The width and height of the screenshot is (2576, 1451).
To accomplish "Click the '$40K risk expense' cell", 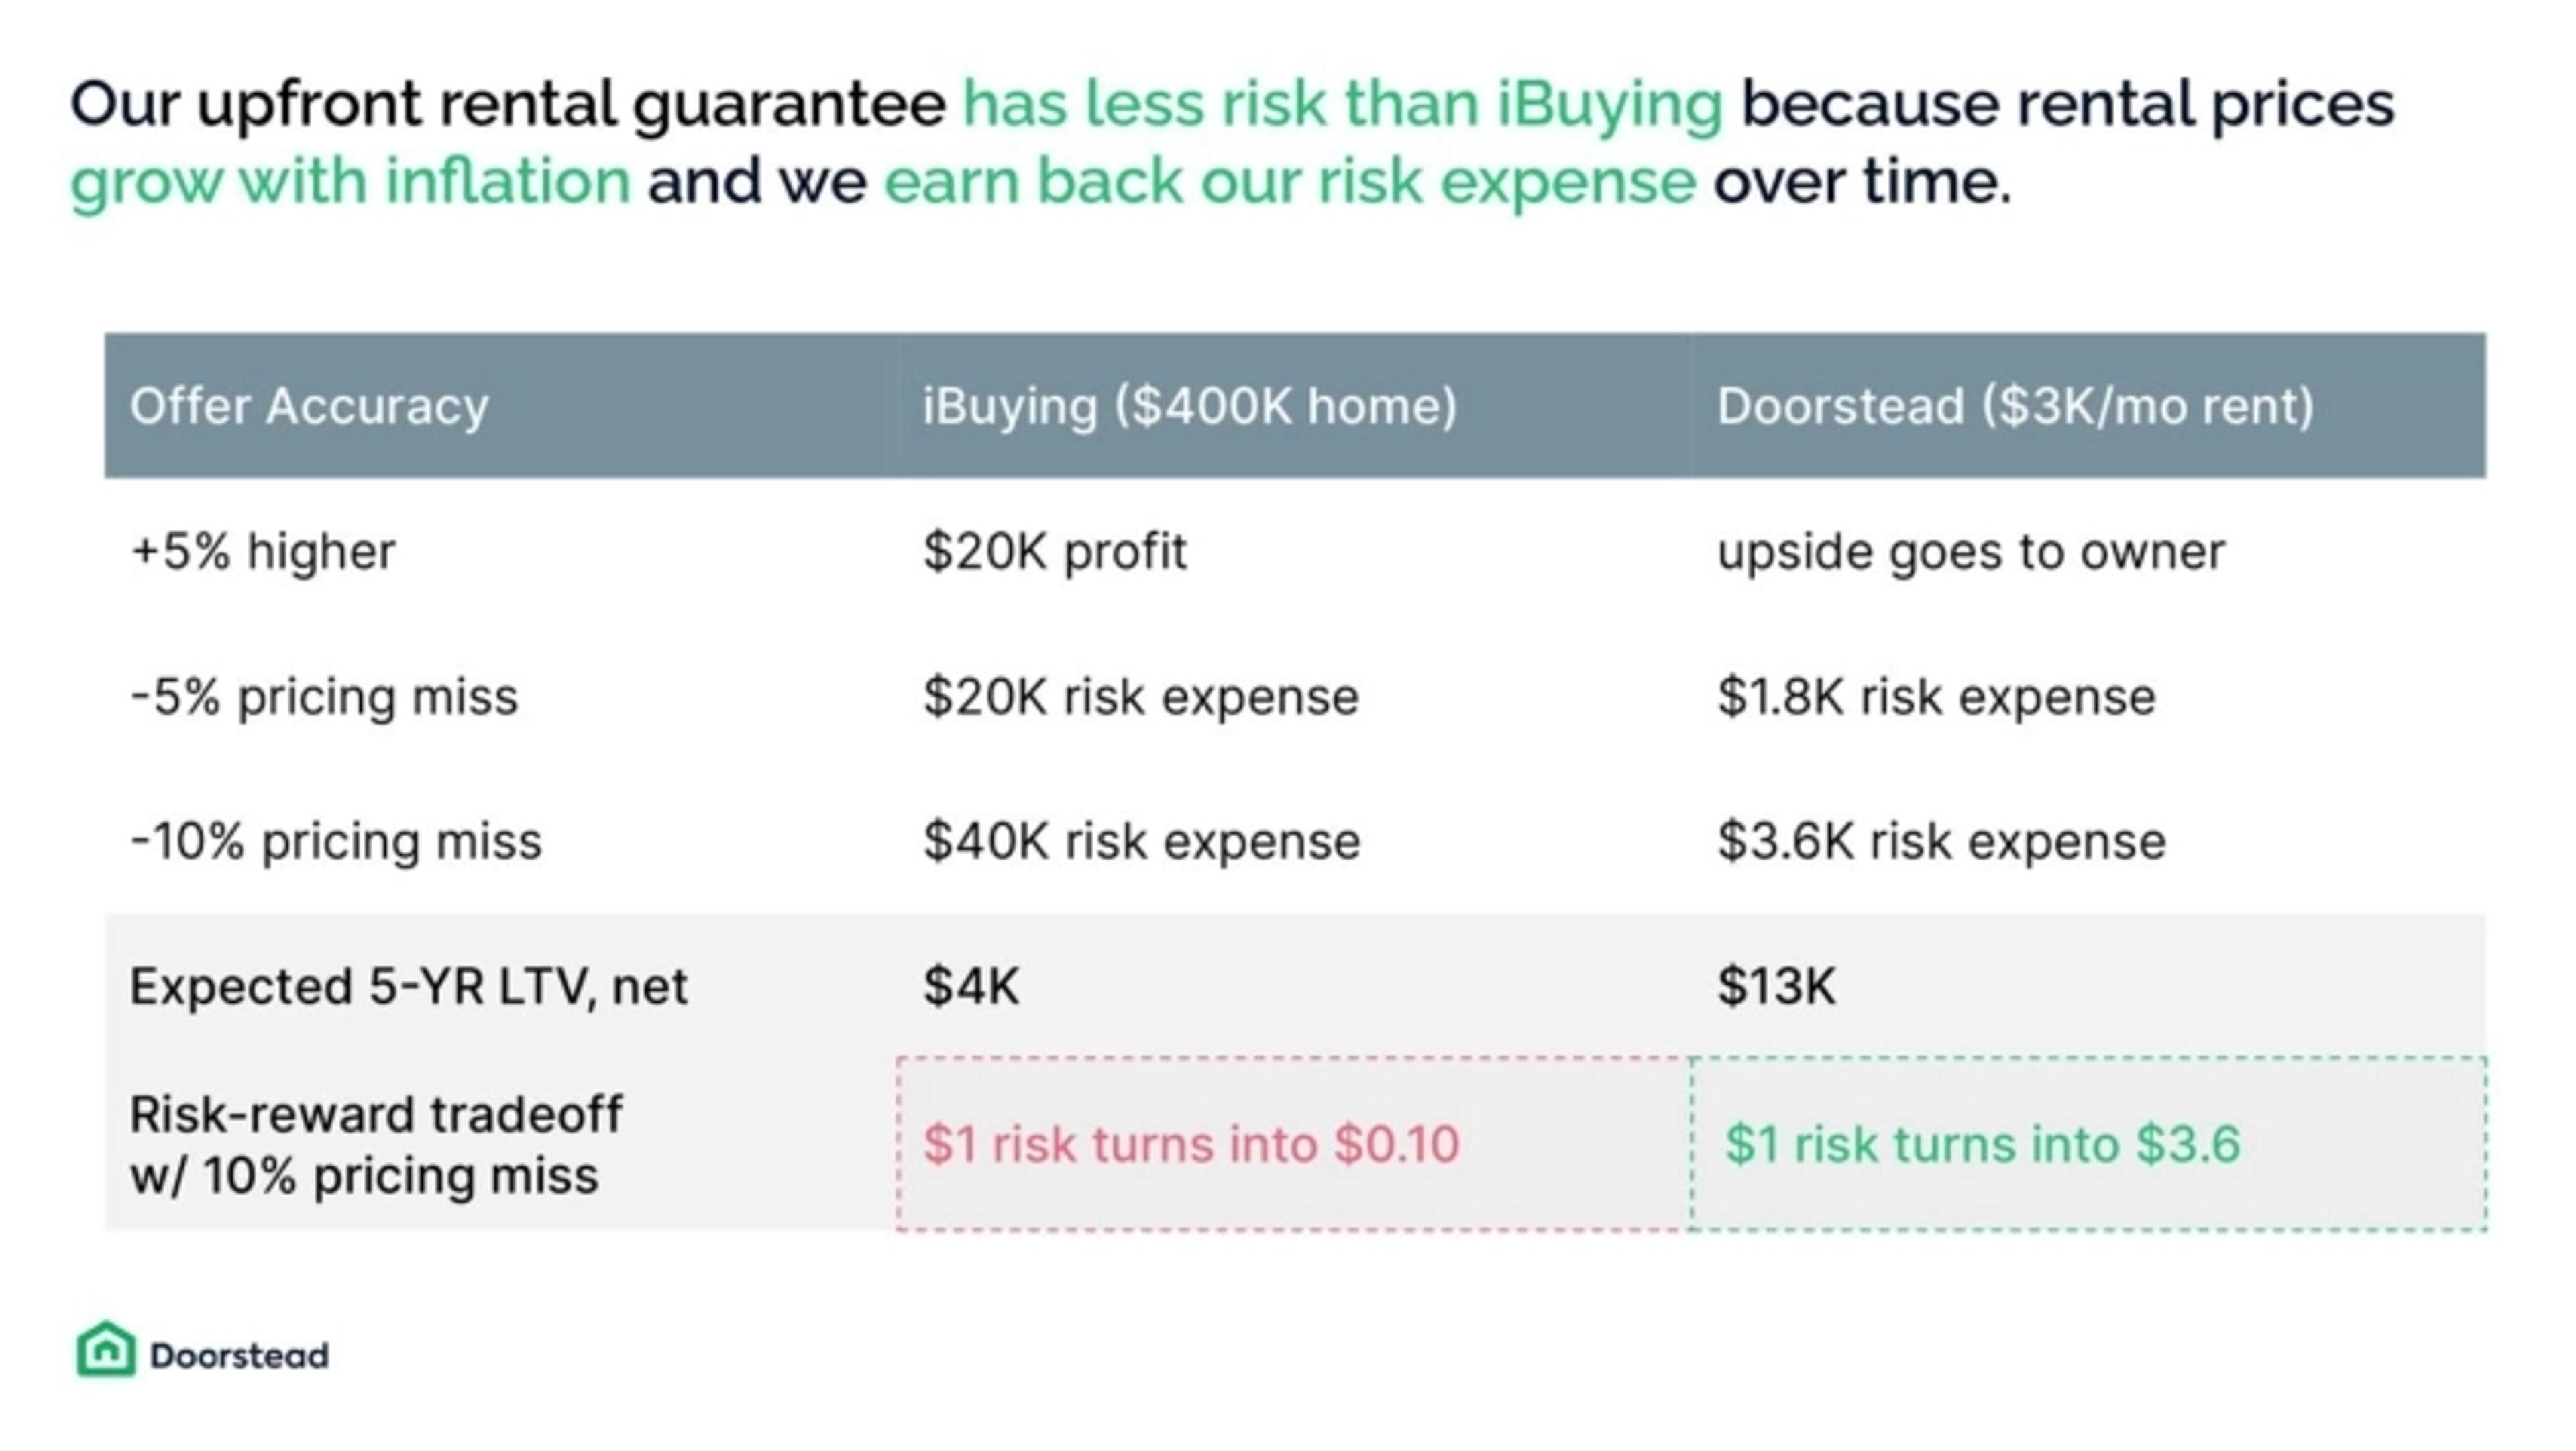I will 1141,840.
